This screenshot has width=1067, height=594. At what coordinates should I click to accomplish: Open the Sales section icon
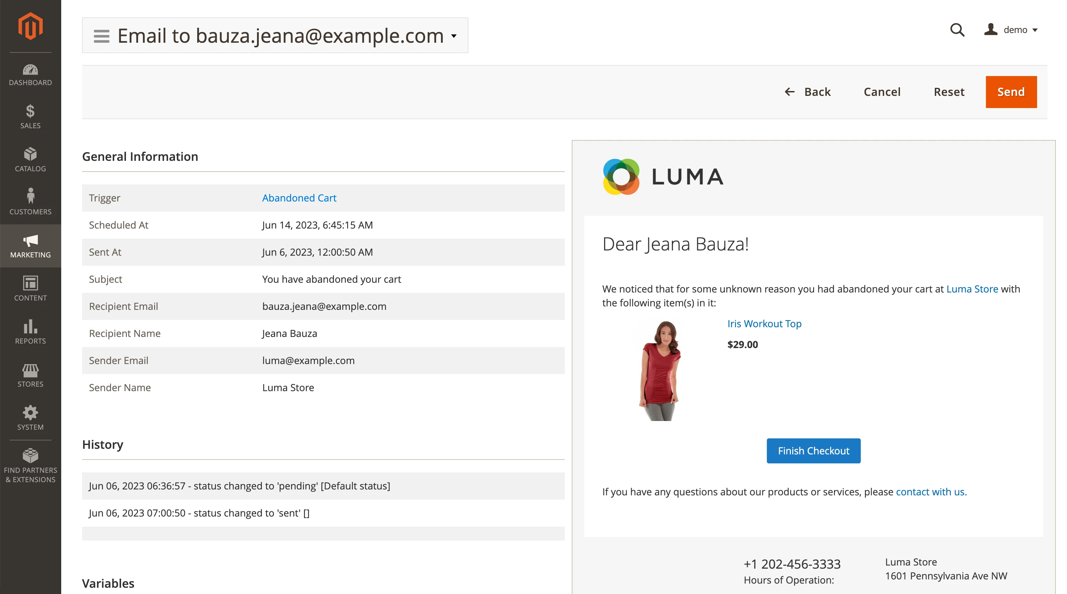30,113
